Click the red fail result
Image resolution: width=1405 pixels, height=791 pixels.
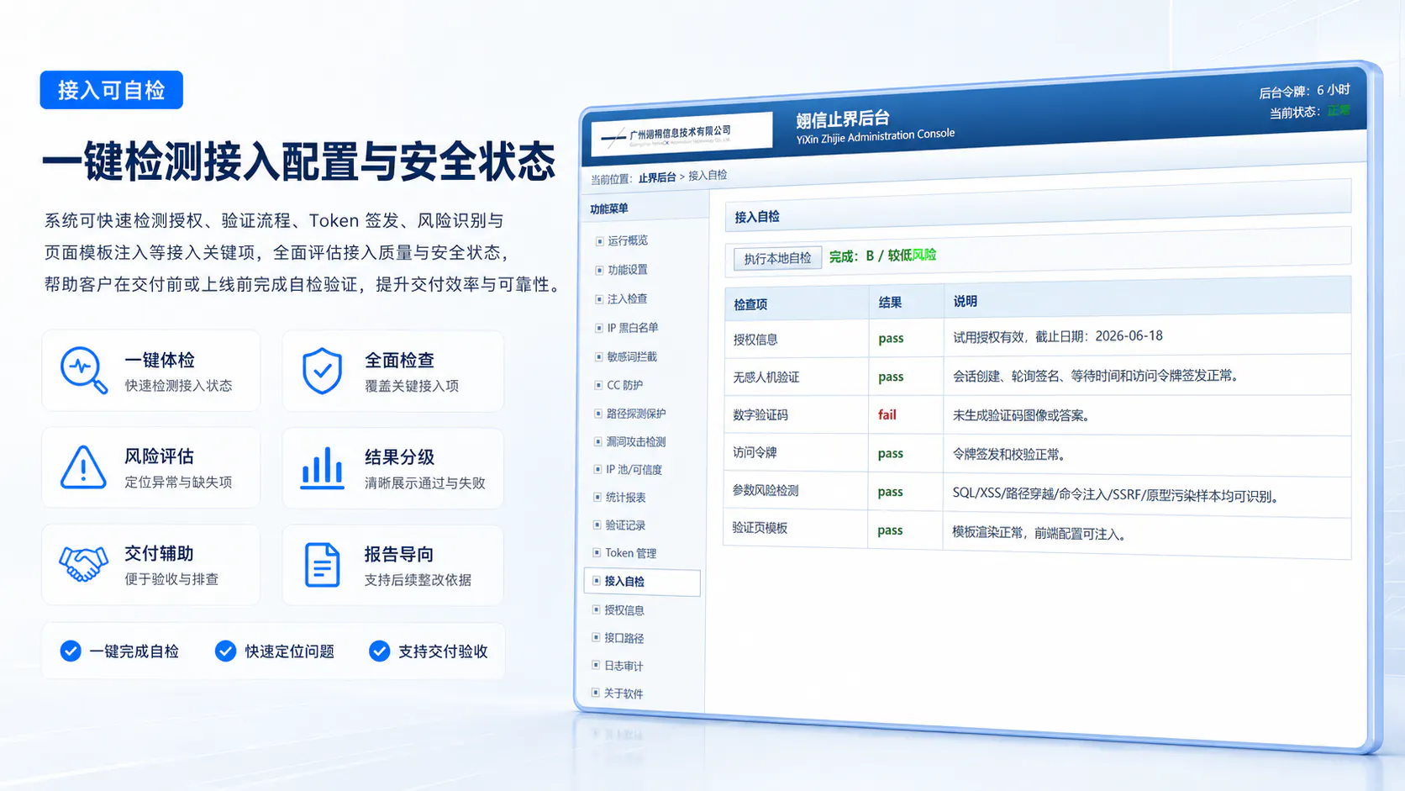887,415
